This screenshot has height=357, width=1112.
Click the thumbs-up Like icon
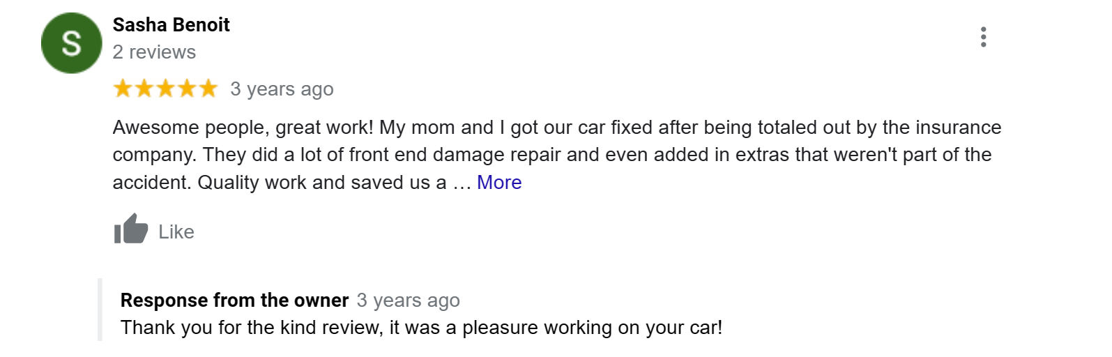point(131,229)
